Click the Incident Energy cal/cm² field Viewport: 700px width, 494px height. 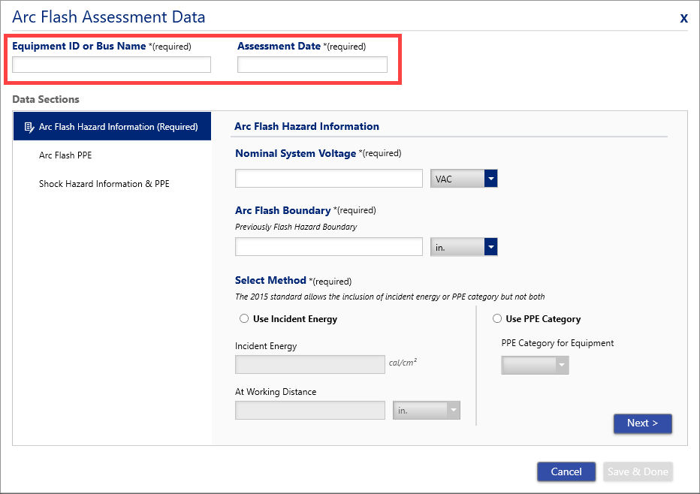[x=310, y=365]
